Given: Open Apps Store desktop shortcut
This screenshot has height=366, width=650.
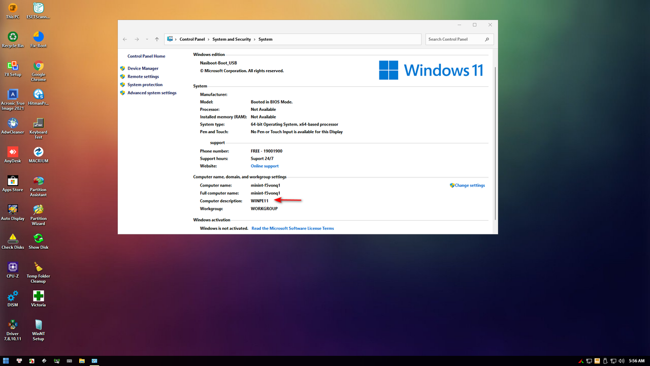Looking at the screenshot, I should (13, 184).
